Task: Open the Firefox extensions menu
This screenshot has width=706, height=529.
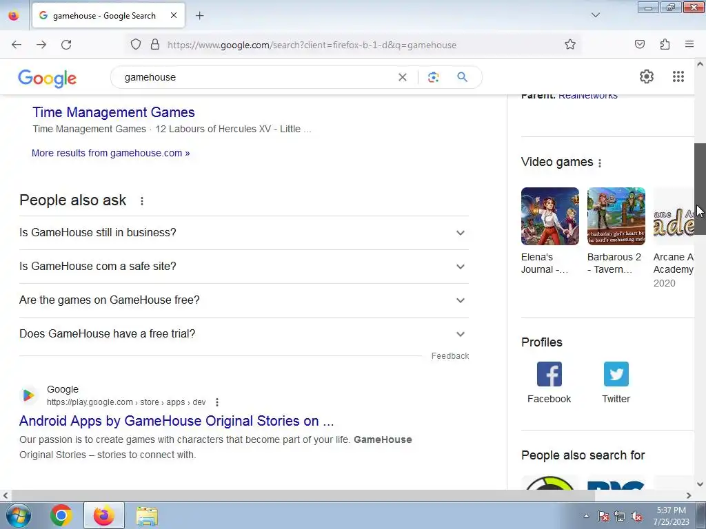Action: pos(665,45)
